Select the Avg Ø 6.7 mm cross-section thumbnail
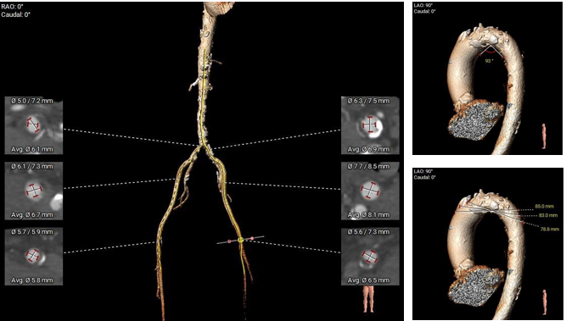566x321 pixels. pyautogui.click(x=34, y=191)
